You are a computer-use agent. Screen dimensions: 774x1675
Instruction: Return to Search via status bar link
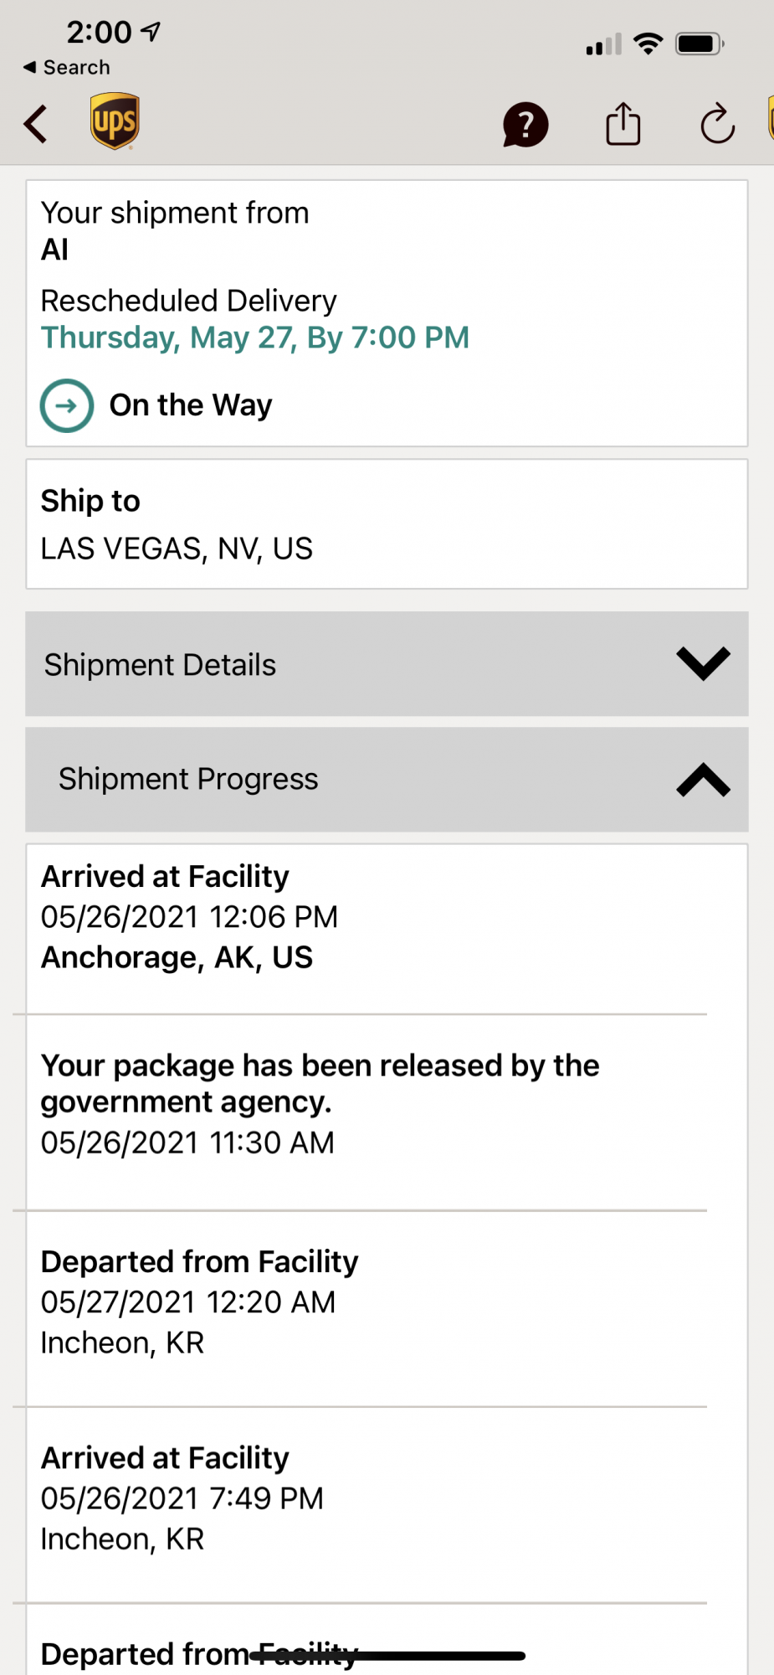(67, 67)
